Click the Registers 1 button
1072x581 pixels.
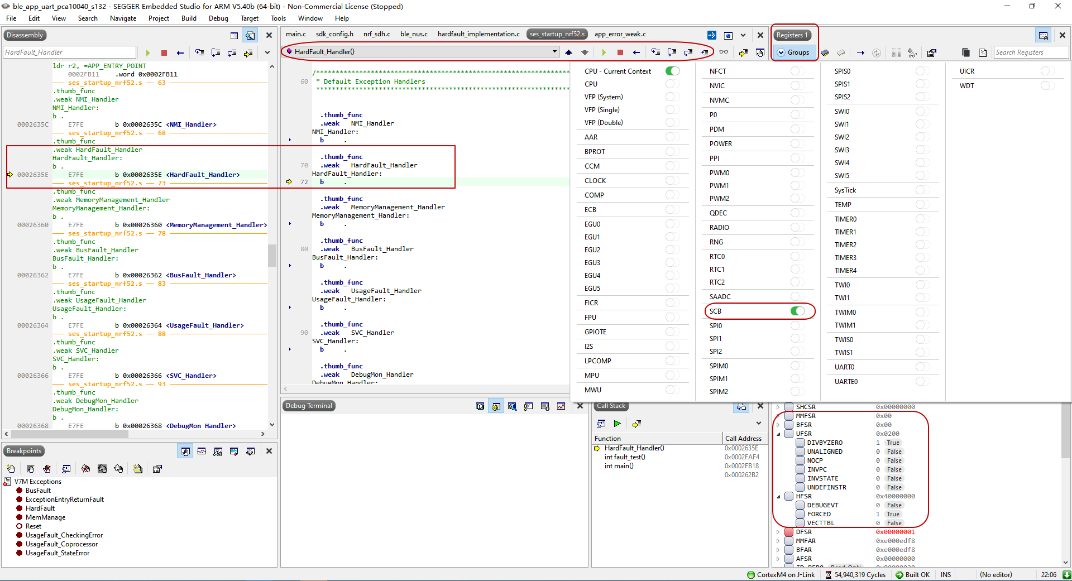[792, 35]
